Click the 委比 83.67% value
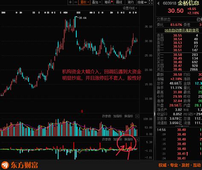Image resolution: width=202 pixels, height=170 pixels. [x=176, y=25]
